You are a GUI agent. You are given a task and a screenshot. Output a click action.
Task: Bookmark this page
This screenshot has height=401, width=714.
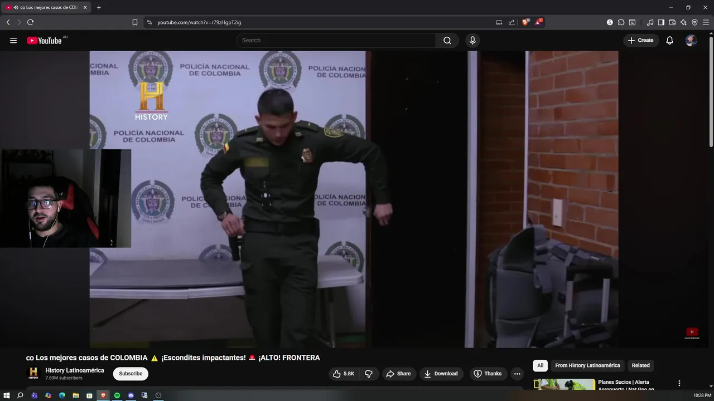135,22
